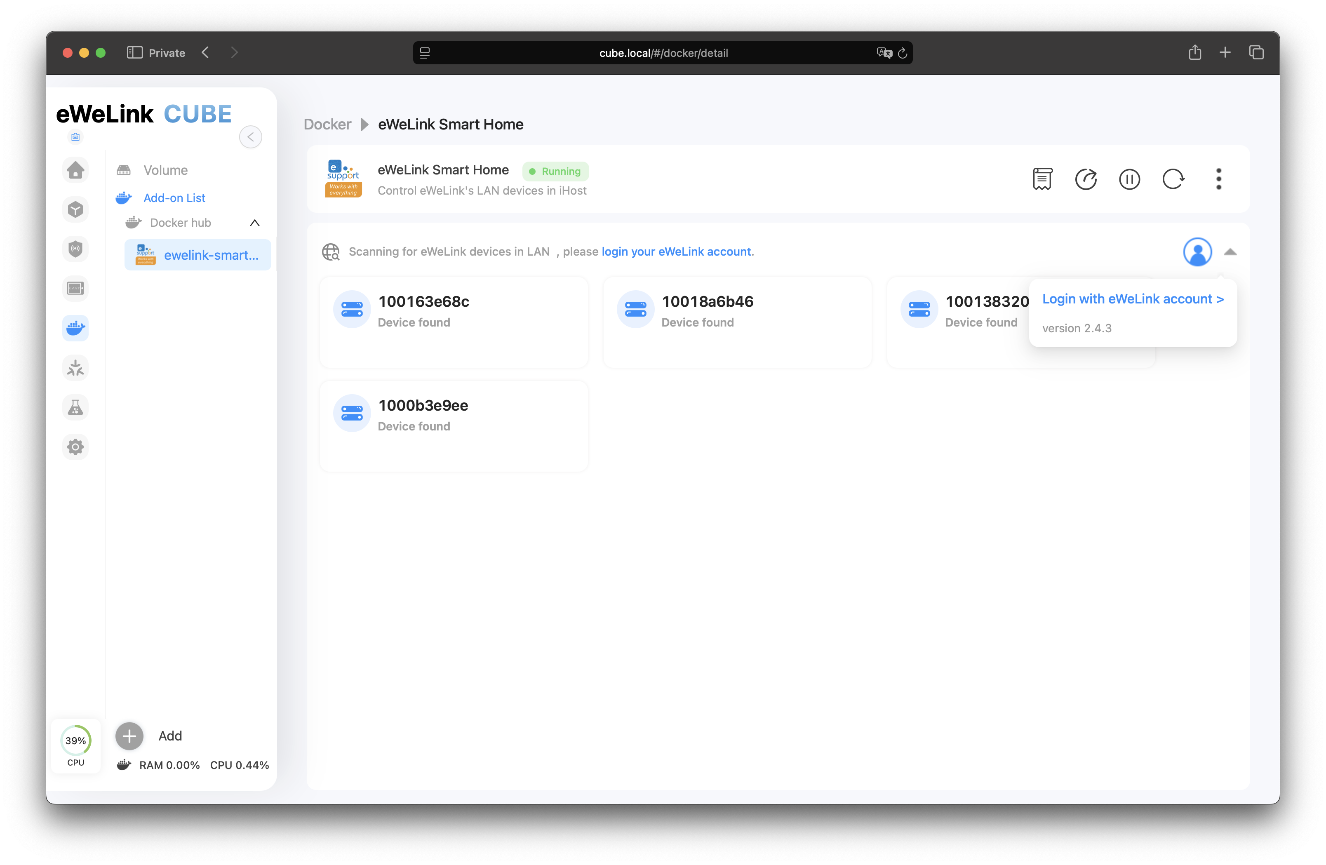This screenshot has width=1326, height=865.
Task: Click 'Login with eWeLink account' link
Action: click(x=1133, y=299)
